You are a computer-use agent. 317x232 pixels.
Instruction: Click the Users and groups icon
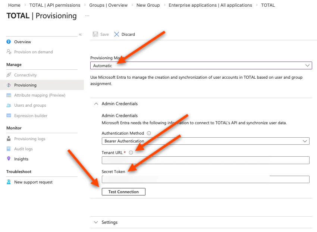click(x=9, y=106)
